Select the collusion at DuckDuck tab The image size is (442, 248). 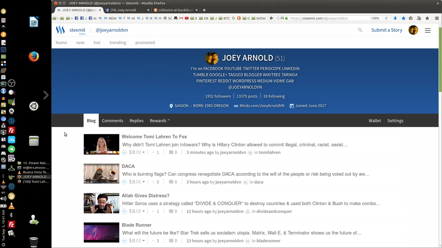[x=175, y=10]
